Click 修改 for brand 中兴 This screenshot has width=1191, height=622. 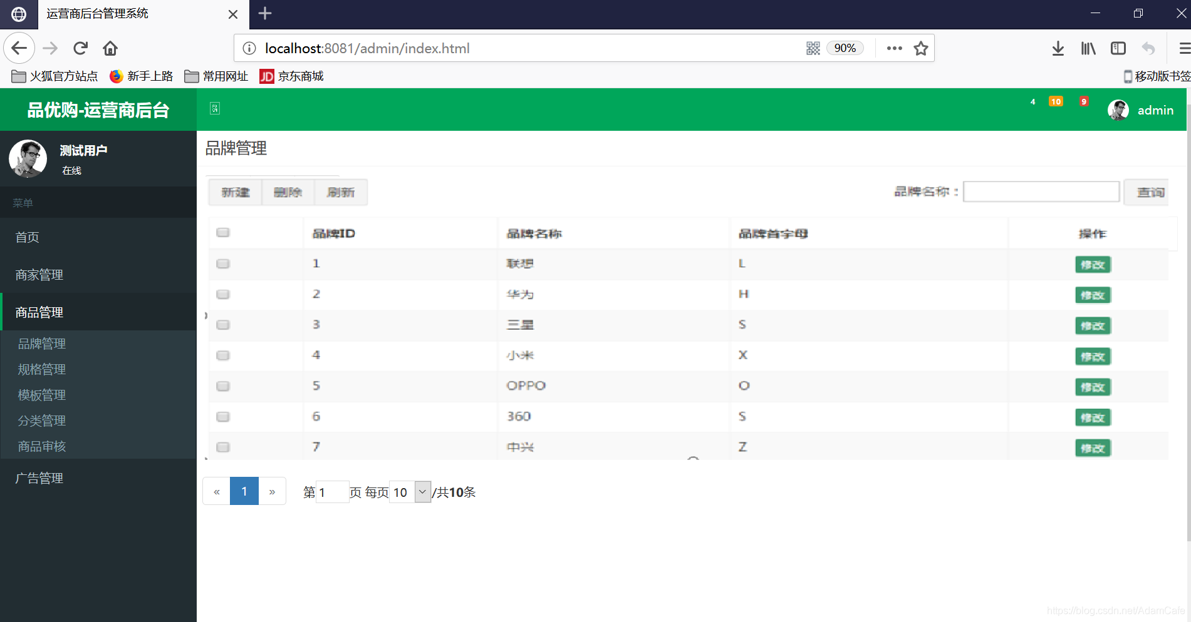click(1093, 448)
